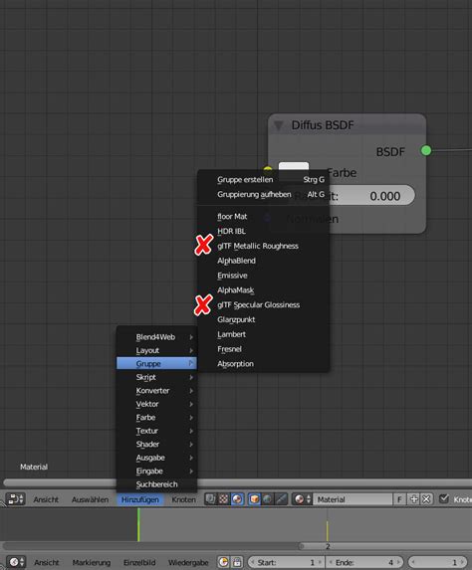Unlink material with the X icon
This screenshot has width=472, height=570.
tap(426, 499)
